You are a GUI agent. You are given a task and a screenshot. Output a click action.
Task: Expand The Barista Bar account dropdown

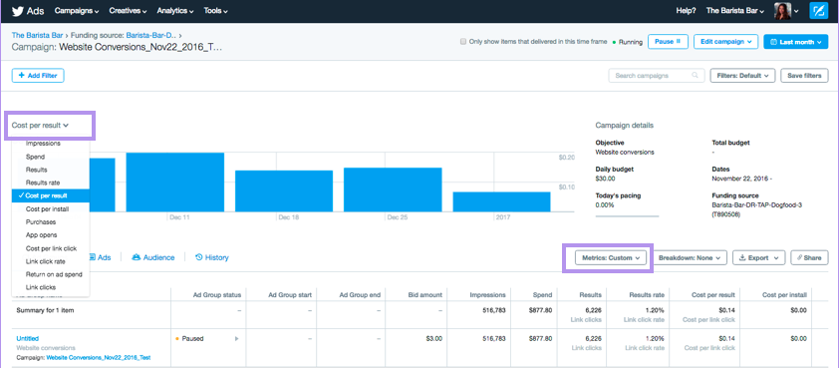click(734, 11)
